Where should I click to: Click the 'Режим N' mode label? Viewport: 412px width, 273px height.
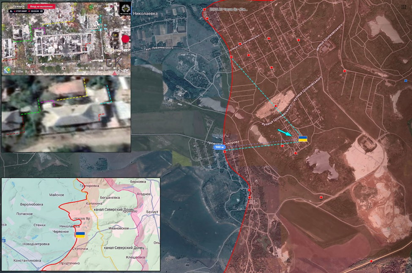pyautogui.click(x=19, y=7)
